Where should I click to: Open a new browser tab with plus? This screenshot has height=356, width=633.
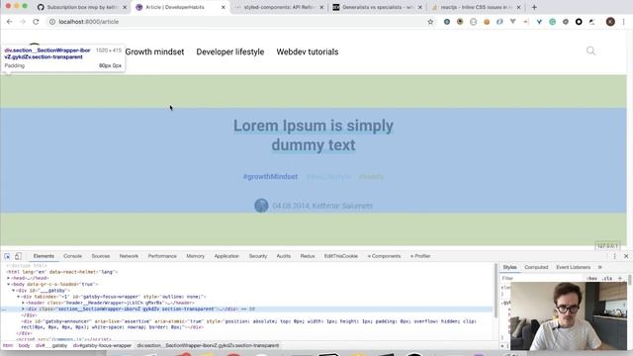tap(534, 7)
